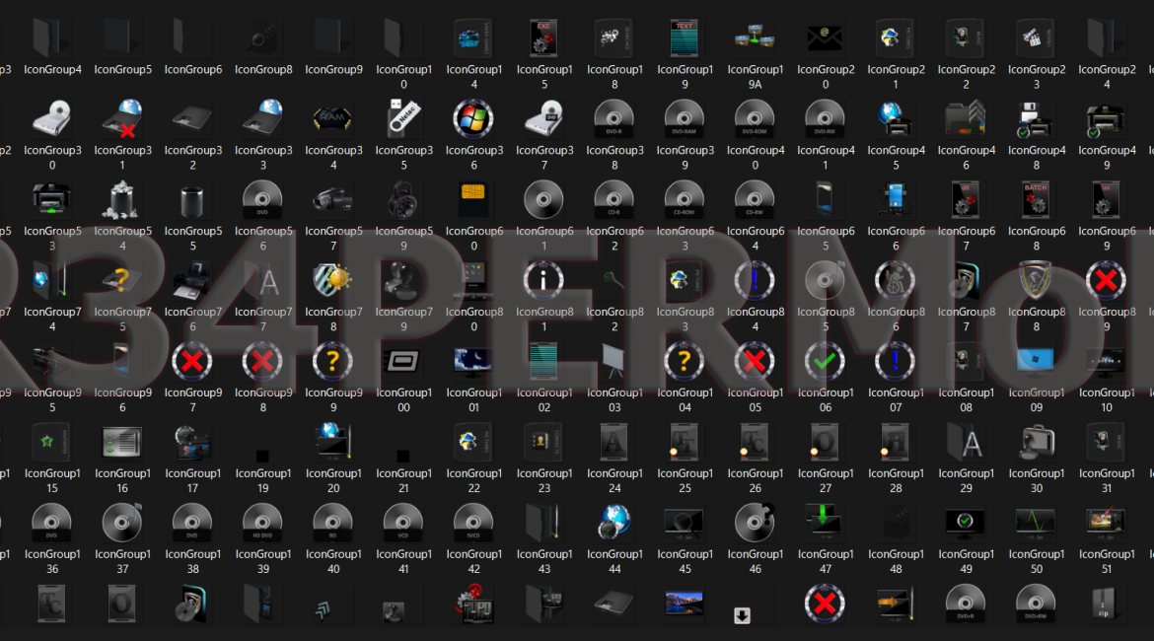The height and width of the screenshot is (641, 1154).
Task: Click the green download arrow icon IconGroup147
Action: tap(825, 523)
